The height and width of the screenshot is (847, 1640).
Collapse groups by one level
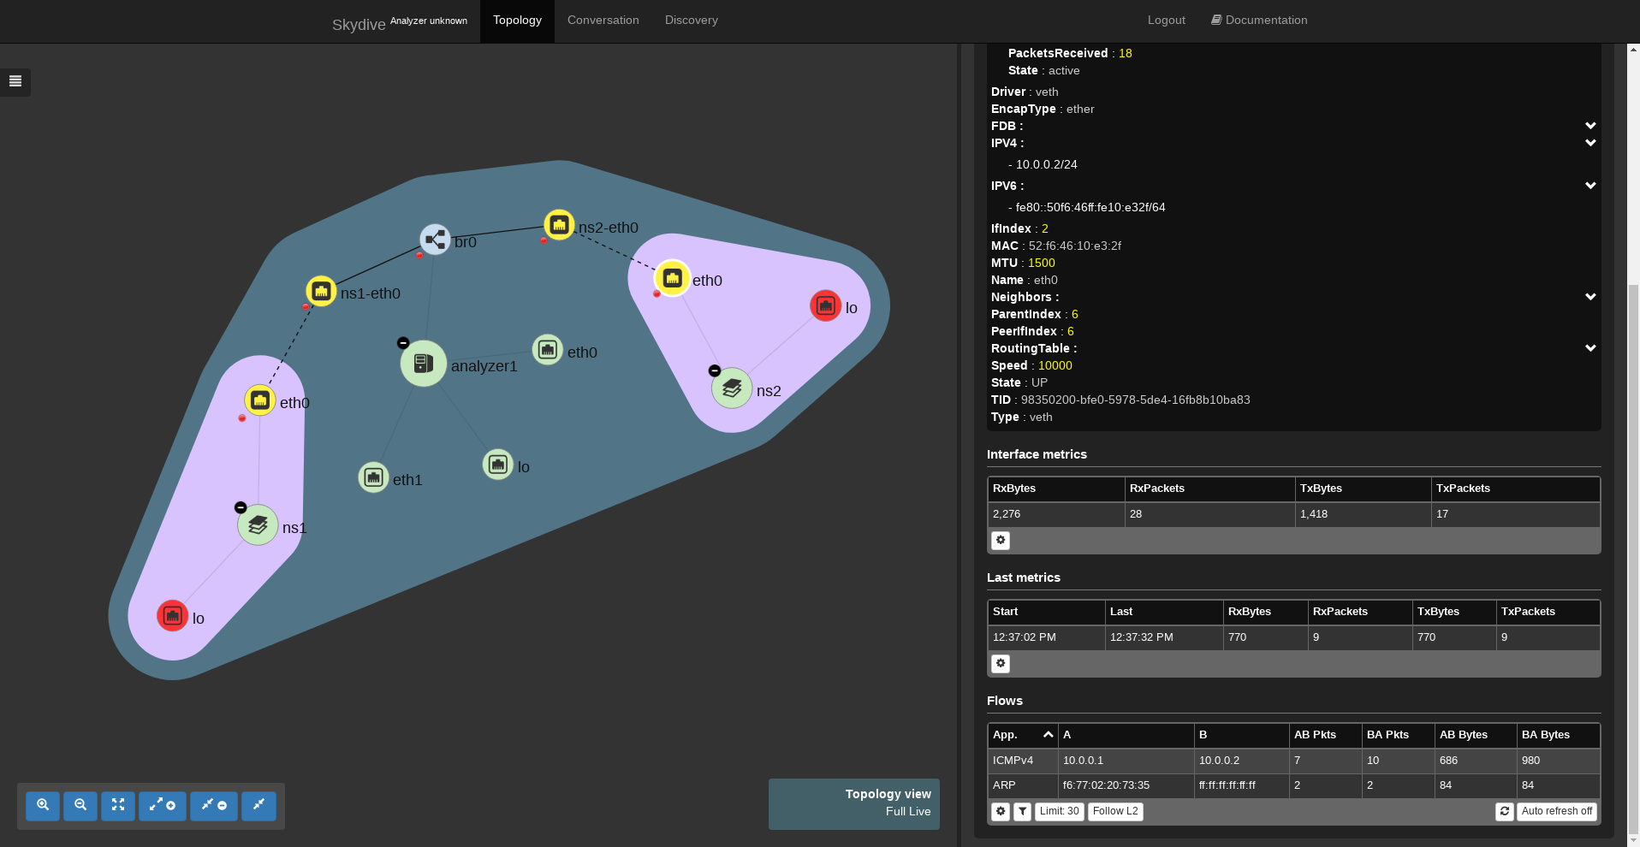click(214, 805)
